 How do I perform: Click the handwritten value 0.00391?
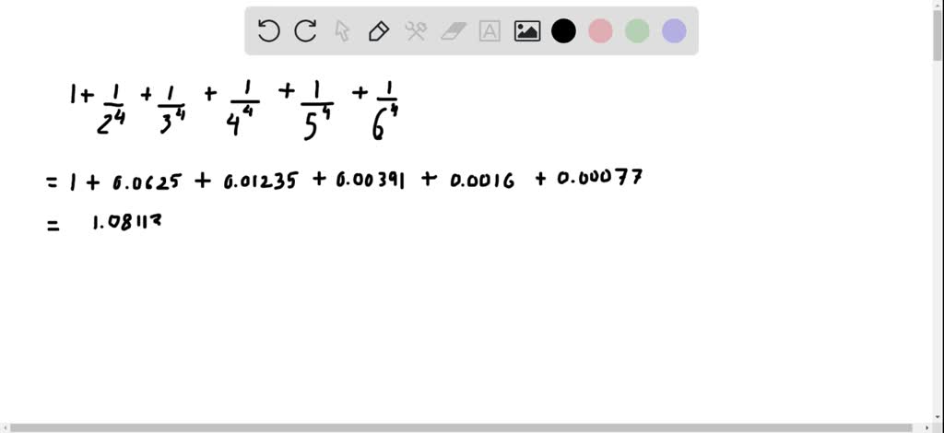370,181
